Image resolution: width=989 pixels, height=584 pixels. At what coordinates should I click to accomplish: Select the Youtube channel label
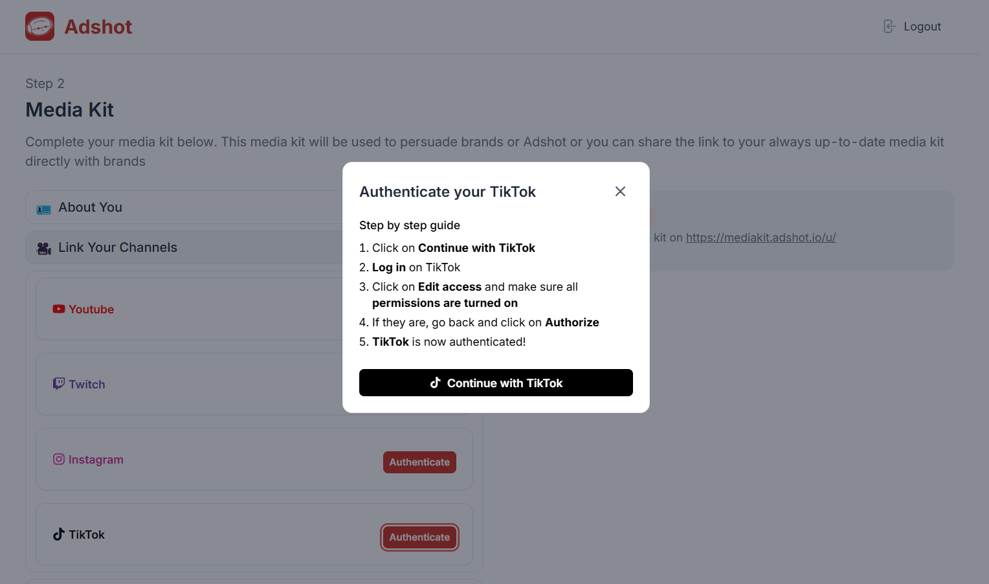[x=91, y=309]
